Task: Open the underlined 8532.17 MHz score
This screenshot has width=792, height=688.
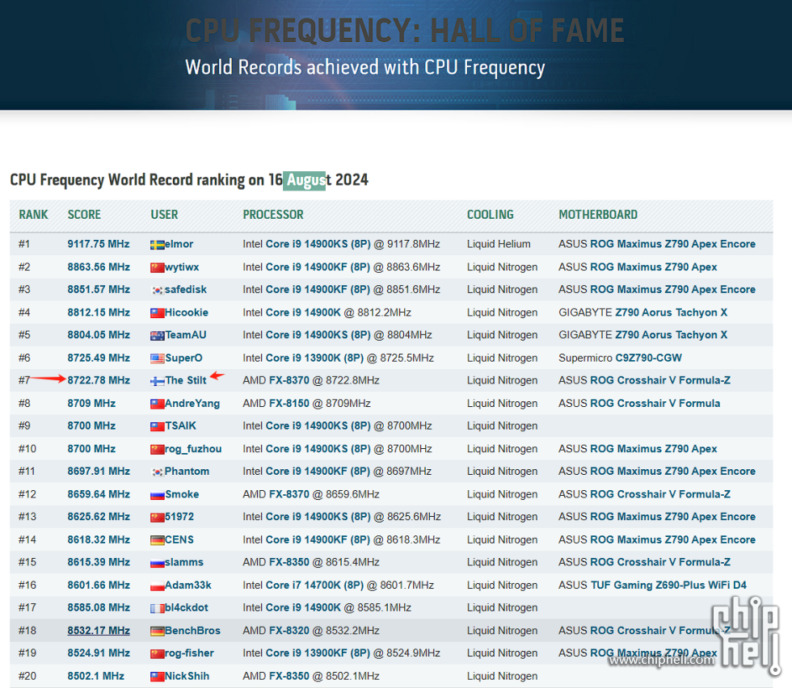Action: (x=99, y=631)
